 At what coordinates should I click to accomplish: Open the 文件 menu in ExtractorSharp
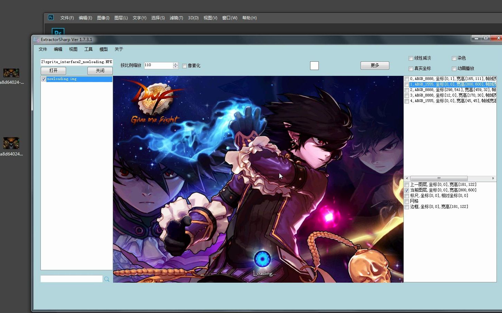click(43, 49)
